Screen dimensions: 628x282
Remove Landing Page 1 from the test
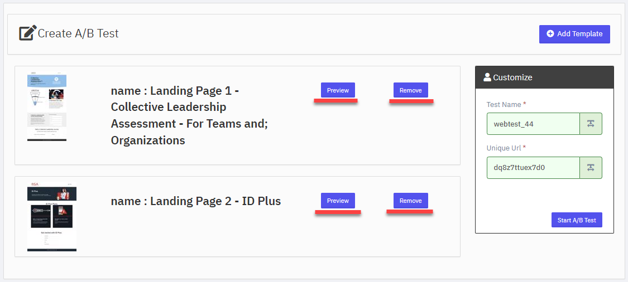(410, 90)
